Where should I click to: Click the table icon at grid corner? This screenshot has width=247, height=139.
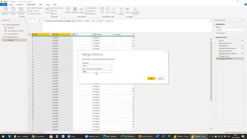[x=30, y=34]
